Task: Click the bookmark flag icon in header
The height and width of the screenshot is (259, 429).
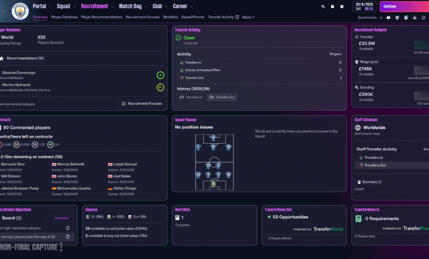Action: coord(332,7)
